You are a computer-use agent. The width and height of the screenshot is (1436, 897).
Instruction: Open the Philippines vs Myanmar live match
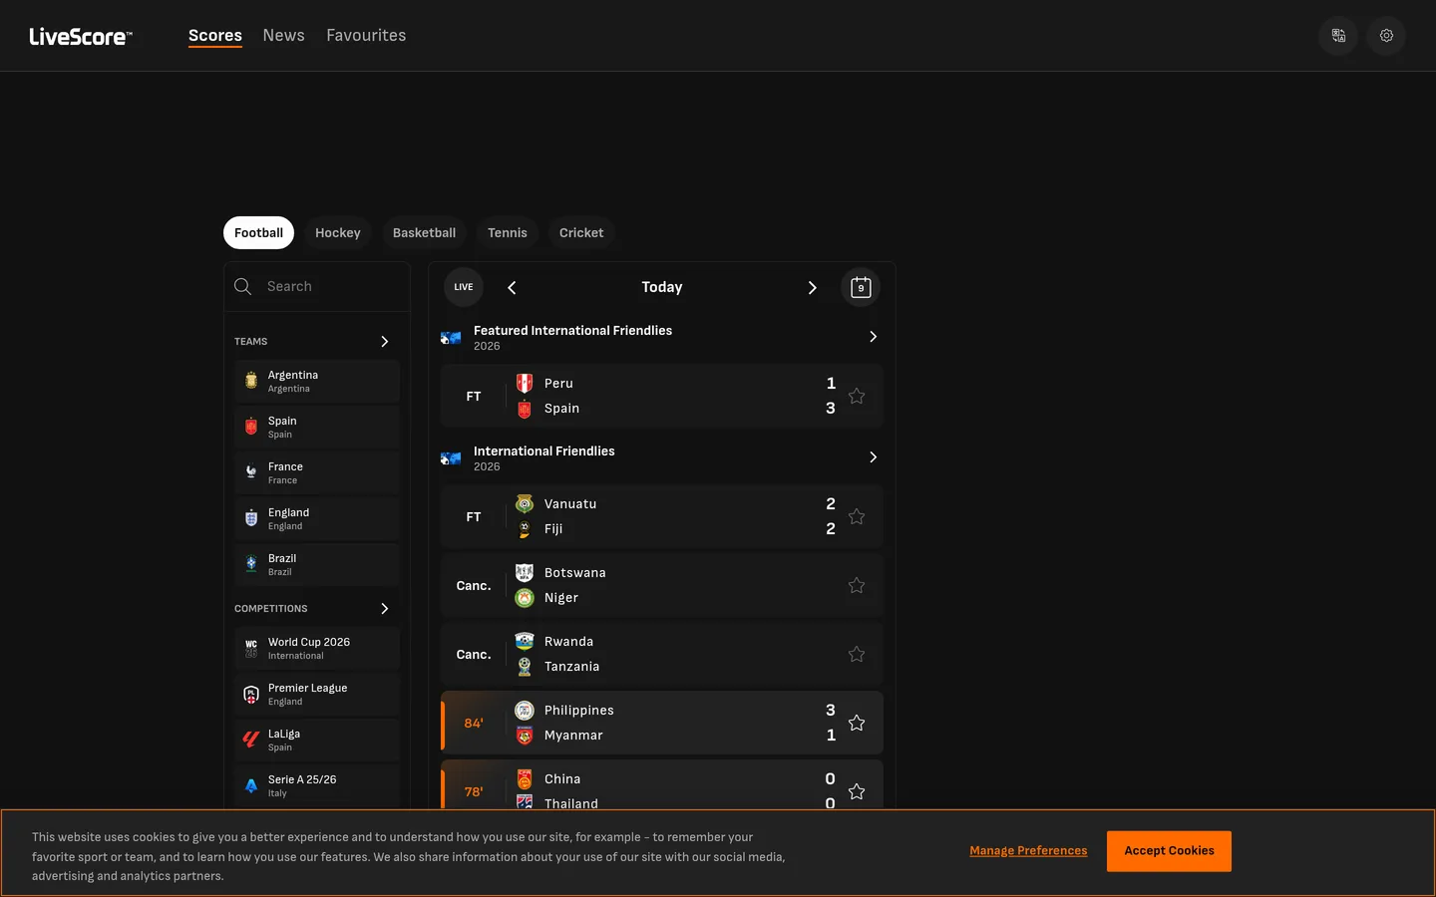[662, 724]
